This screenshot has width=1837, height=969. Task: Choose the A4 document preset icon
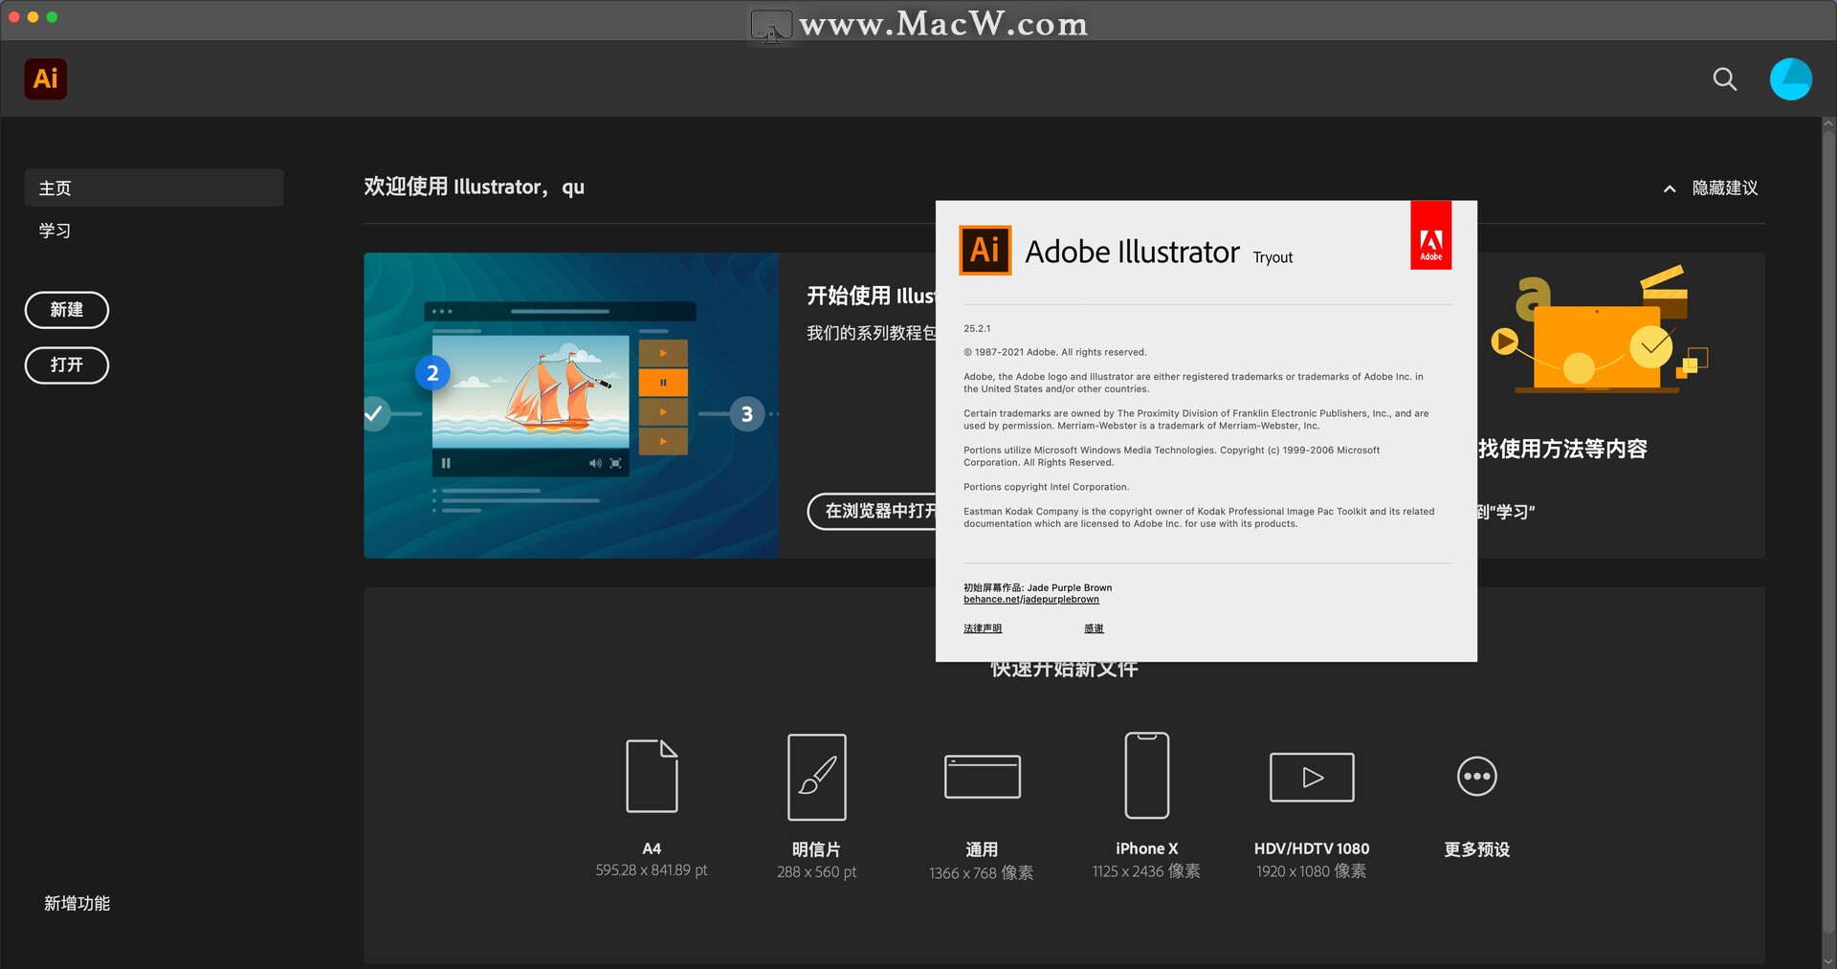[652, 776]
